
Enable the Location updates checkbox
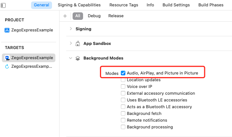click(123, 80)
